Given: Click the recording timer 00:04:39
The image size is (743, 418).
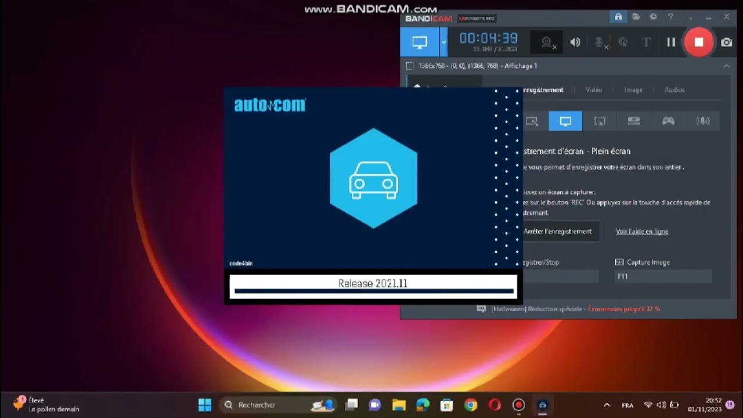Looking at the screenshot, I should pyautogui.click(x=488, y=38).
